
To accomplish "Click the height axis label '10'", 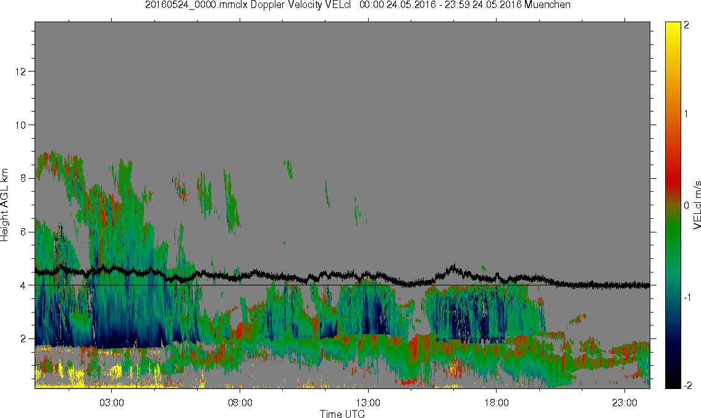I will (20, 125).
